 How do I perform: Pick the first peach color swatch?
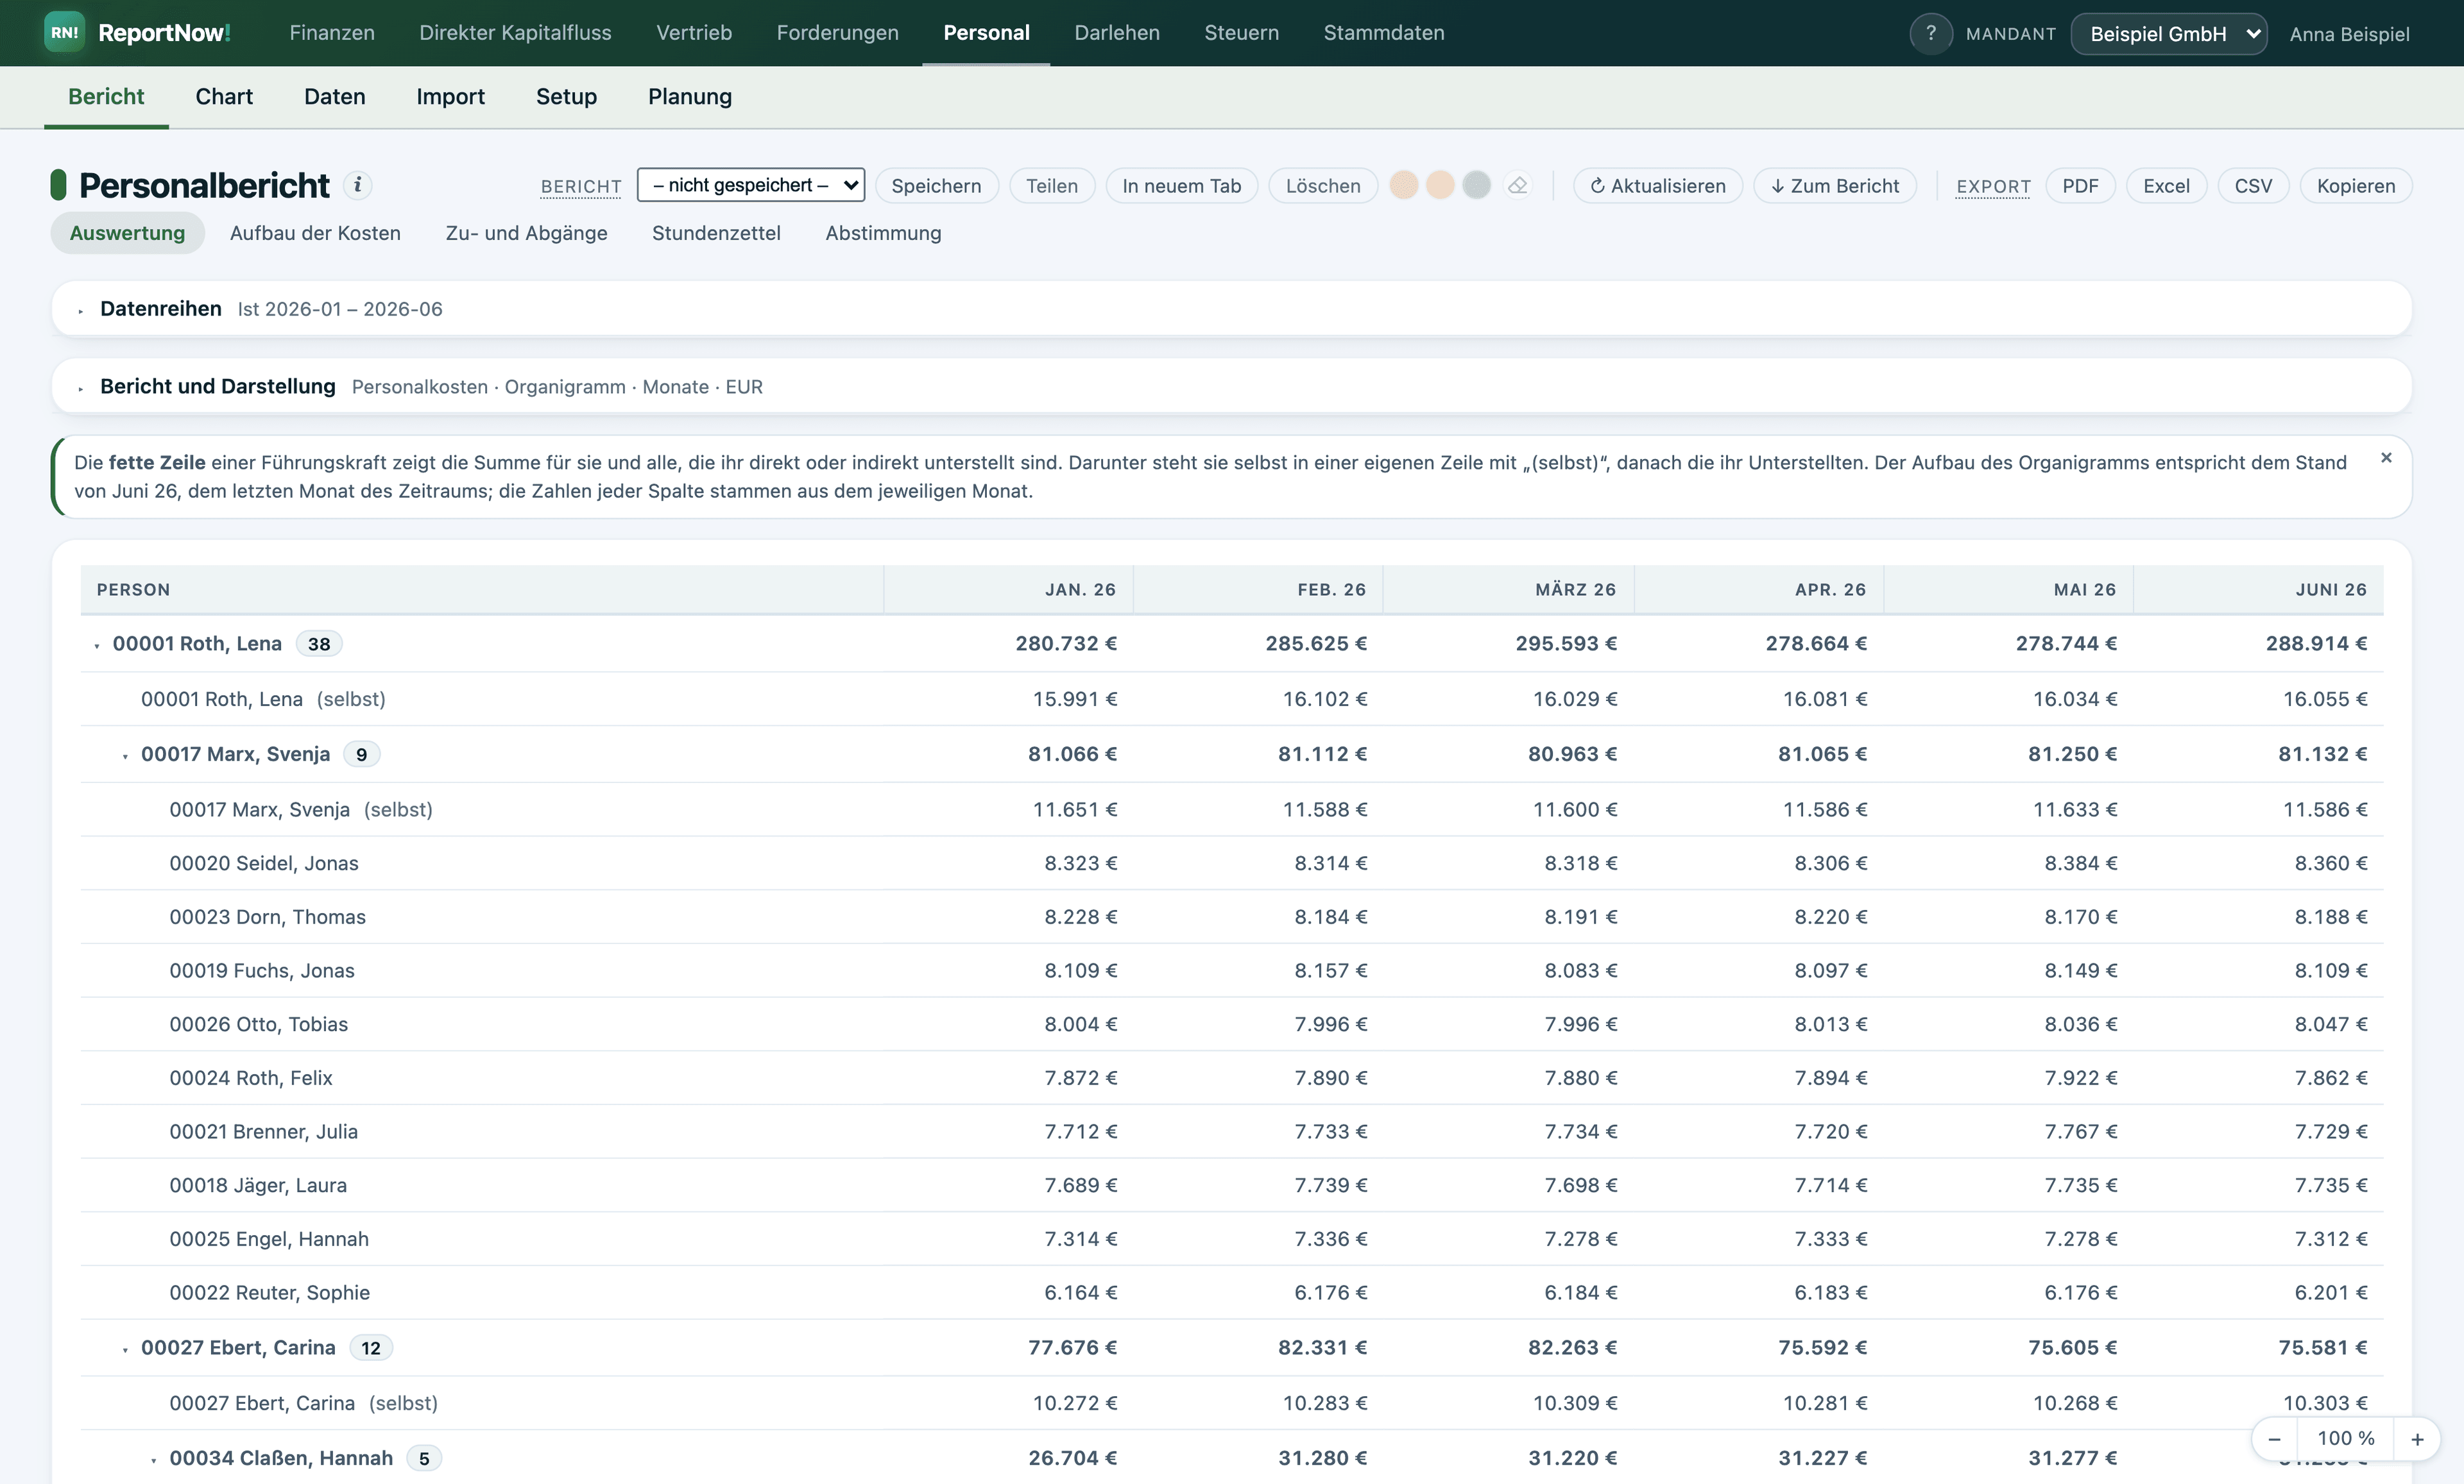pyautogui.click(x=1404, y=186)
